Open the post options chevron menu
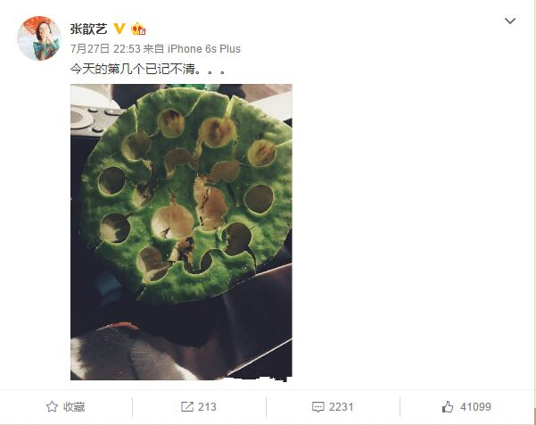536x425 pixels. [510, 21]
